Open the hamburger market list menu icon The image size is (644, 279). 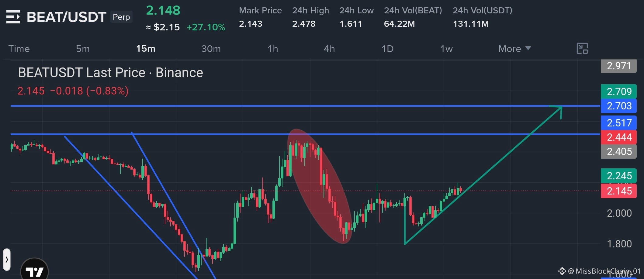[13, 17]
